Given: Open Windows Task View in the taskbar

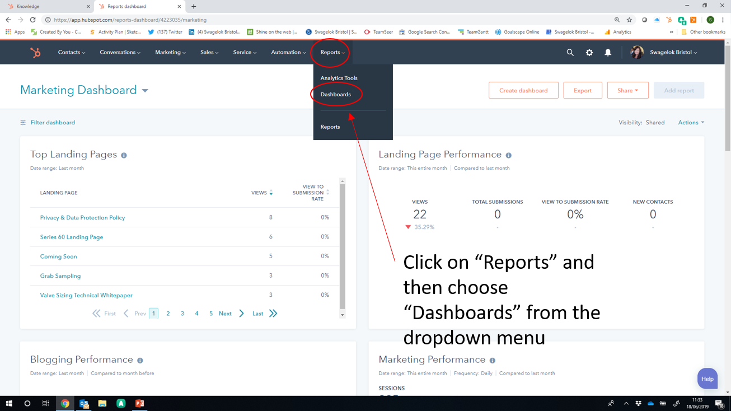Looking at the screenshot, I should coord(46,403).
